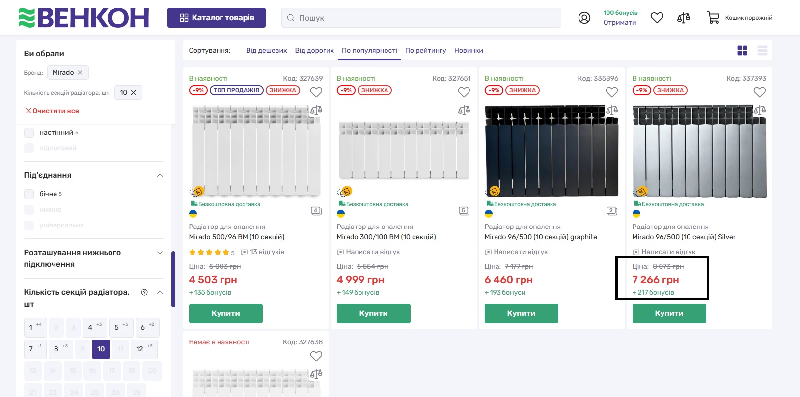Open the Каталог товарів menu

coord(217,18)
